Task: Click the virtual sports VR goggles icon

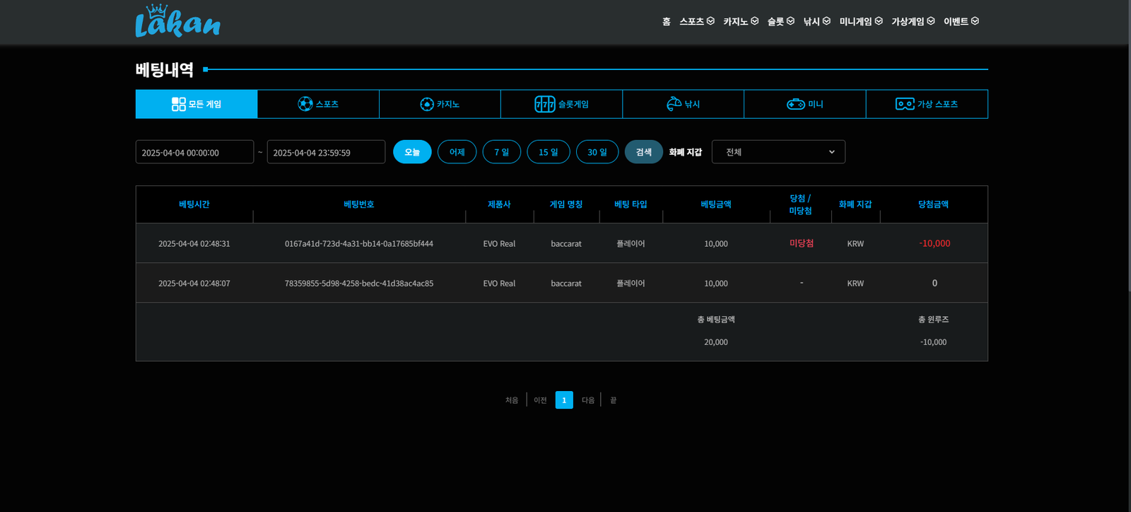Action: tap(905, 104)
